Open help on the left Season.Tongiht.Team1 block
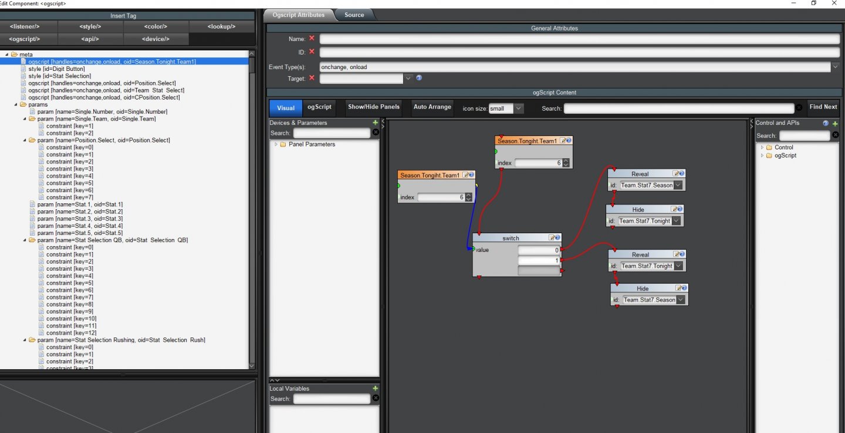845x433 pixels. click(471, 175)
